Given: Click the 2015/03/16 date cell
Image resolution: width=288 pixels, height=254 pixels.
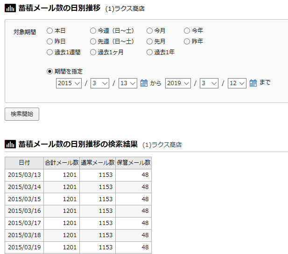Looking at the screenshot, I should [x=24, y=211].
